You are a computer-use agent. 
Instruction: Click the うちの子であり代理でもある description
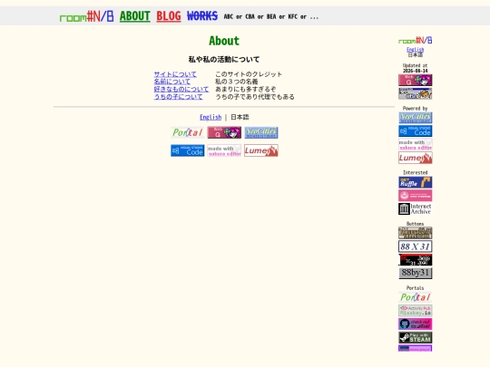coord(255,97)
